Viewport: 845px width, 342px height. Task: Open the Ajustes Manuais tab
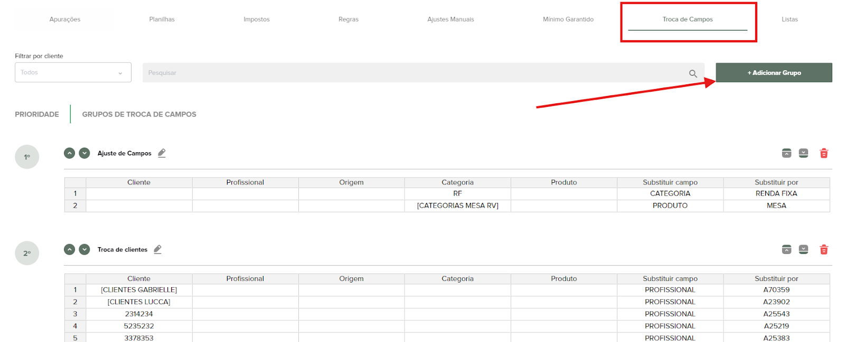(450, 19)
